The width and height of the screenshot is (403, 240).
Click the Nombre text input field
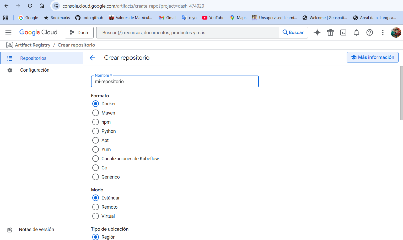pos(175,82)
